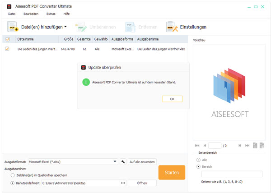Select the Microsoft Excel output format cell
This screenshot has width=271, height=193.
tap(123, 49)
